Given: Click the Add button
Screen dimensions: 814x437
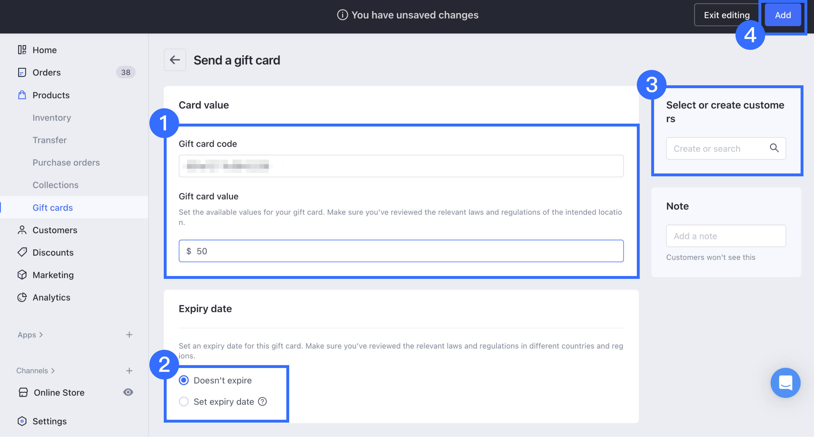Looking at the screenshot, I should [783, 15].
